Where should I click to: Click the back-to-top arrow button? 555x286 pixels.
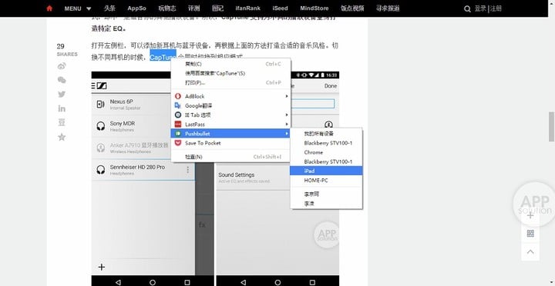530,251
